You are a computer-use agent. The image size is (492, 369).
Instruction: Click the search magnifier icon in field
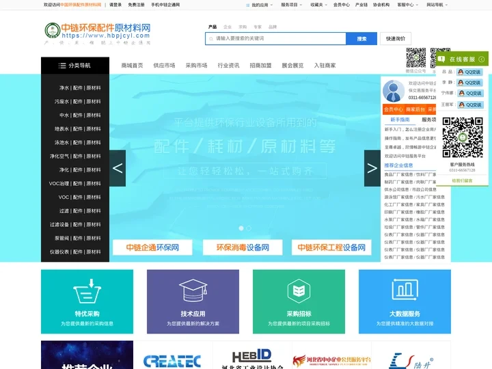(211, 39)
